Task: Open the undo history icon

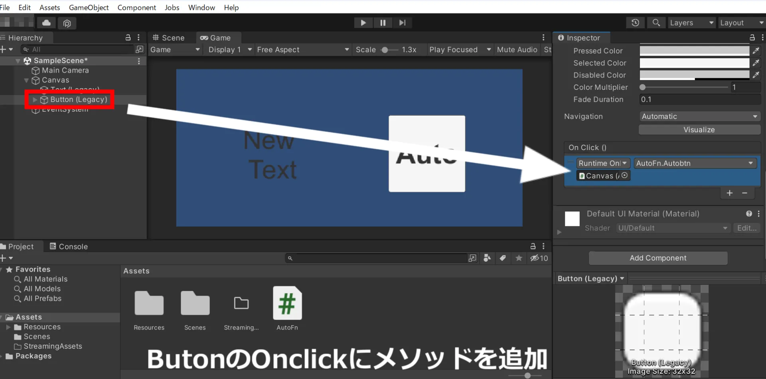Action: [x=635, y=23]
